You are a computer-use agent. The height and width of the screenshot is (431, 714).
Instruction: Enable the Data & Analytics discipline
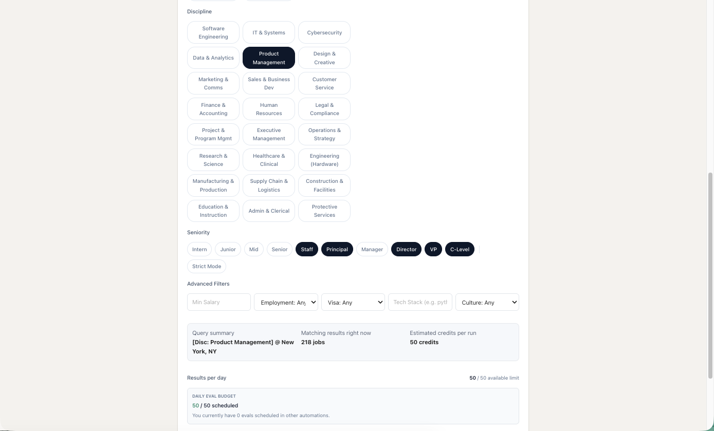(213, 58)
